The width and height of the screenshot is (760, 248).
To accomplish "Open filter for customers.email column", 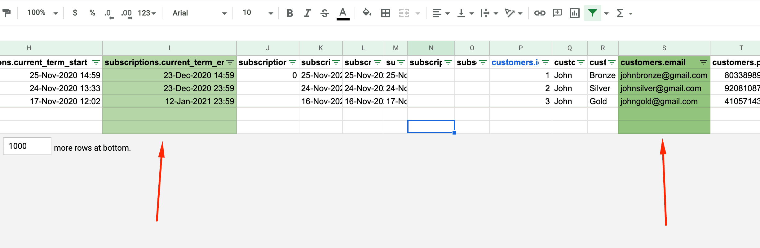I will click(x=704, y=62).
